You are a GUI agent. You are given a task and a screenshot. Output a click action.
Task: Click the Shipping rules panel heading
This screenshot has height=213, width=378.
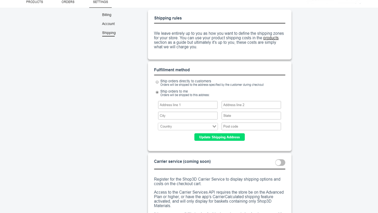pos(168,18)
